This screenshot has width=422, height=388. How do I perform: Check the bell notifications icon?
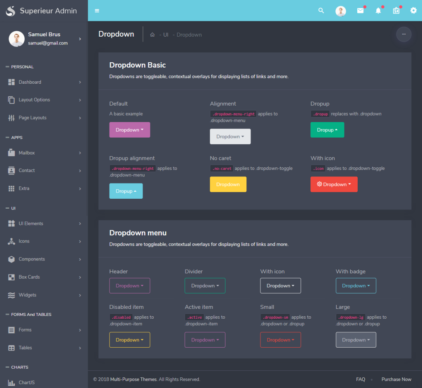[x=378, y=10]
